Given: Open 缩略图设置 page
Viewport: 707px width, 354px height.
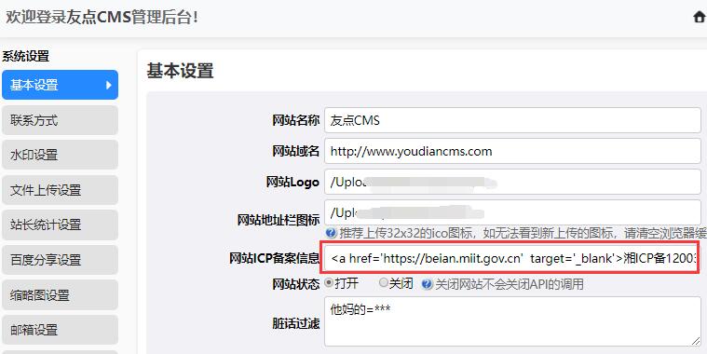Looking at the screenshot, I should tap(60, 295).
